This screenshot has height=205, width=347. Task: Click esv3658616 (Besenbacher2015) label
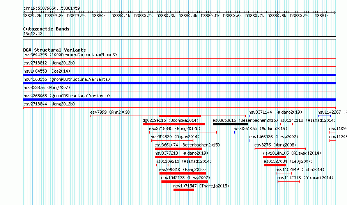tap(245, 120)
